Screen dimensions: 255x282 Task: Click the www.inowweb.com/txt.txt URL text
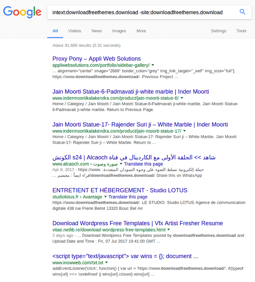[x=78, y=263]
